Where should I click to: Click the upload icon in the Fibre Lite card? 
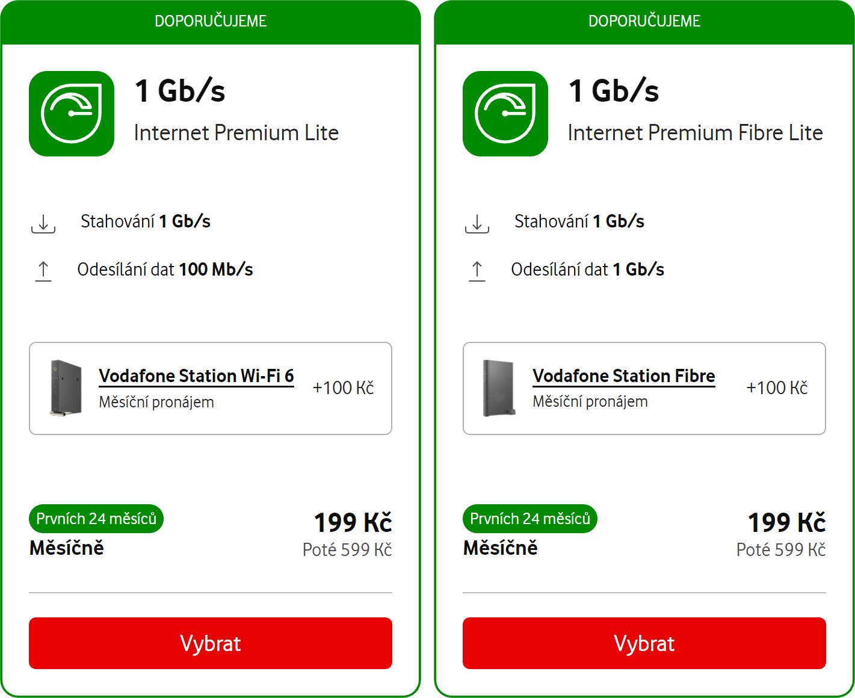(x=477, y=271)
